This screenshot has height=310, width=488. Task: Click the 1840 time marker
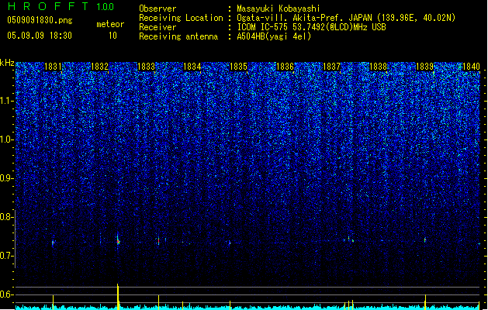[471, 67]
